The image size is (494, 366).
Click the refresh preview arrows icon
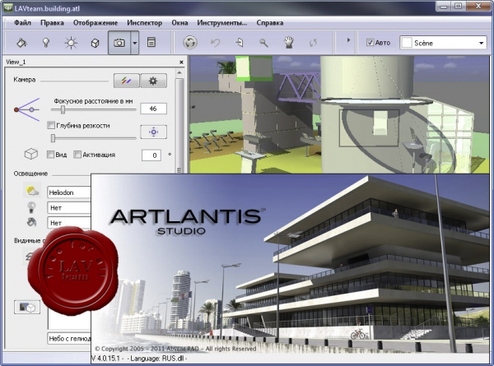pyautogui.click(x=313, y=43)
